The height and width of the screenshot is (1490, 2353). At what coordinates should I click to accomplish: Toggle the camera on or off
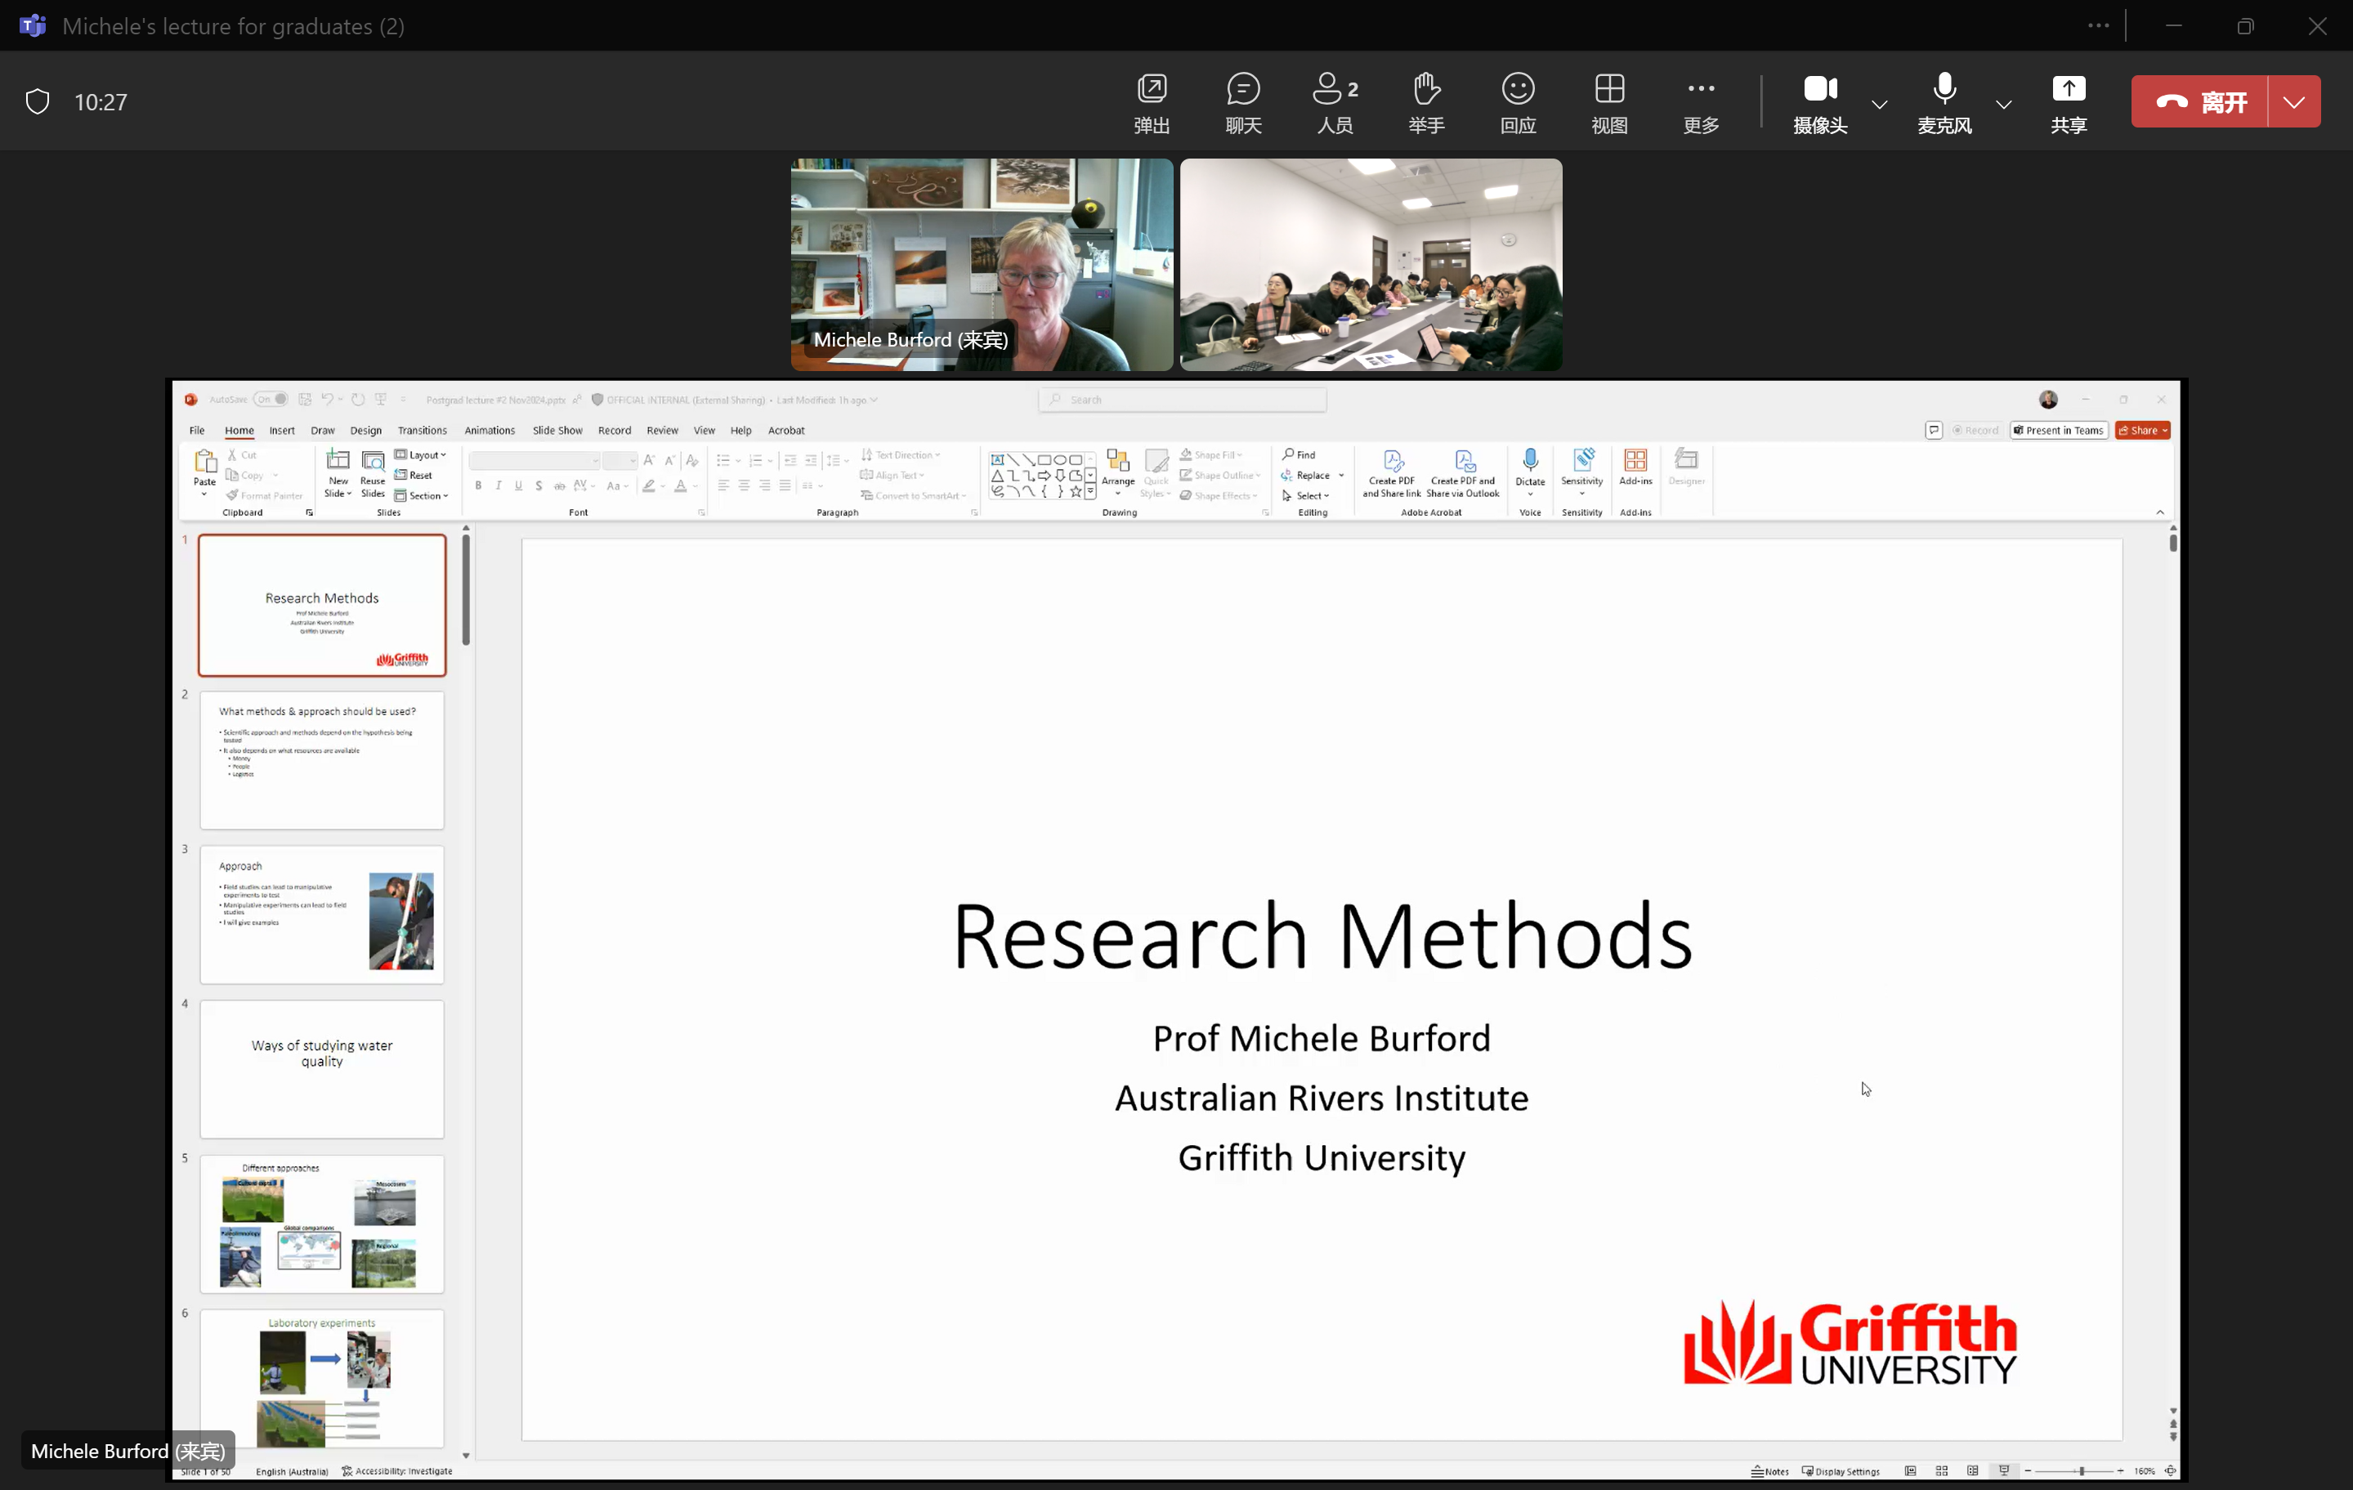(x=1819, y=101)
